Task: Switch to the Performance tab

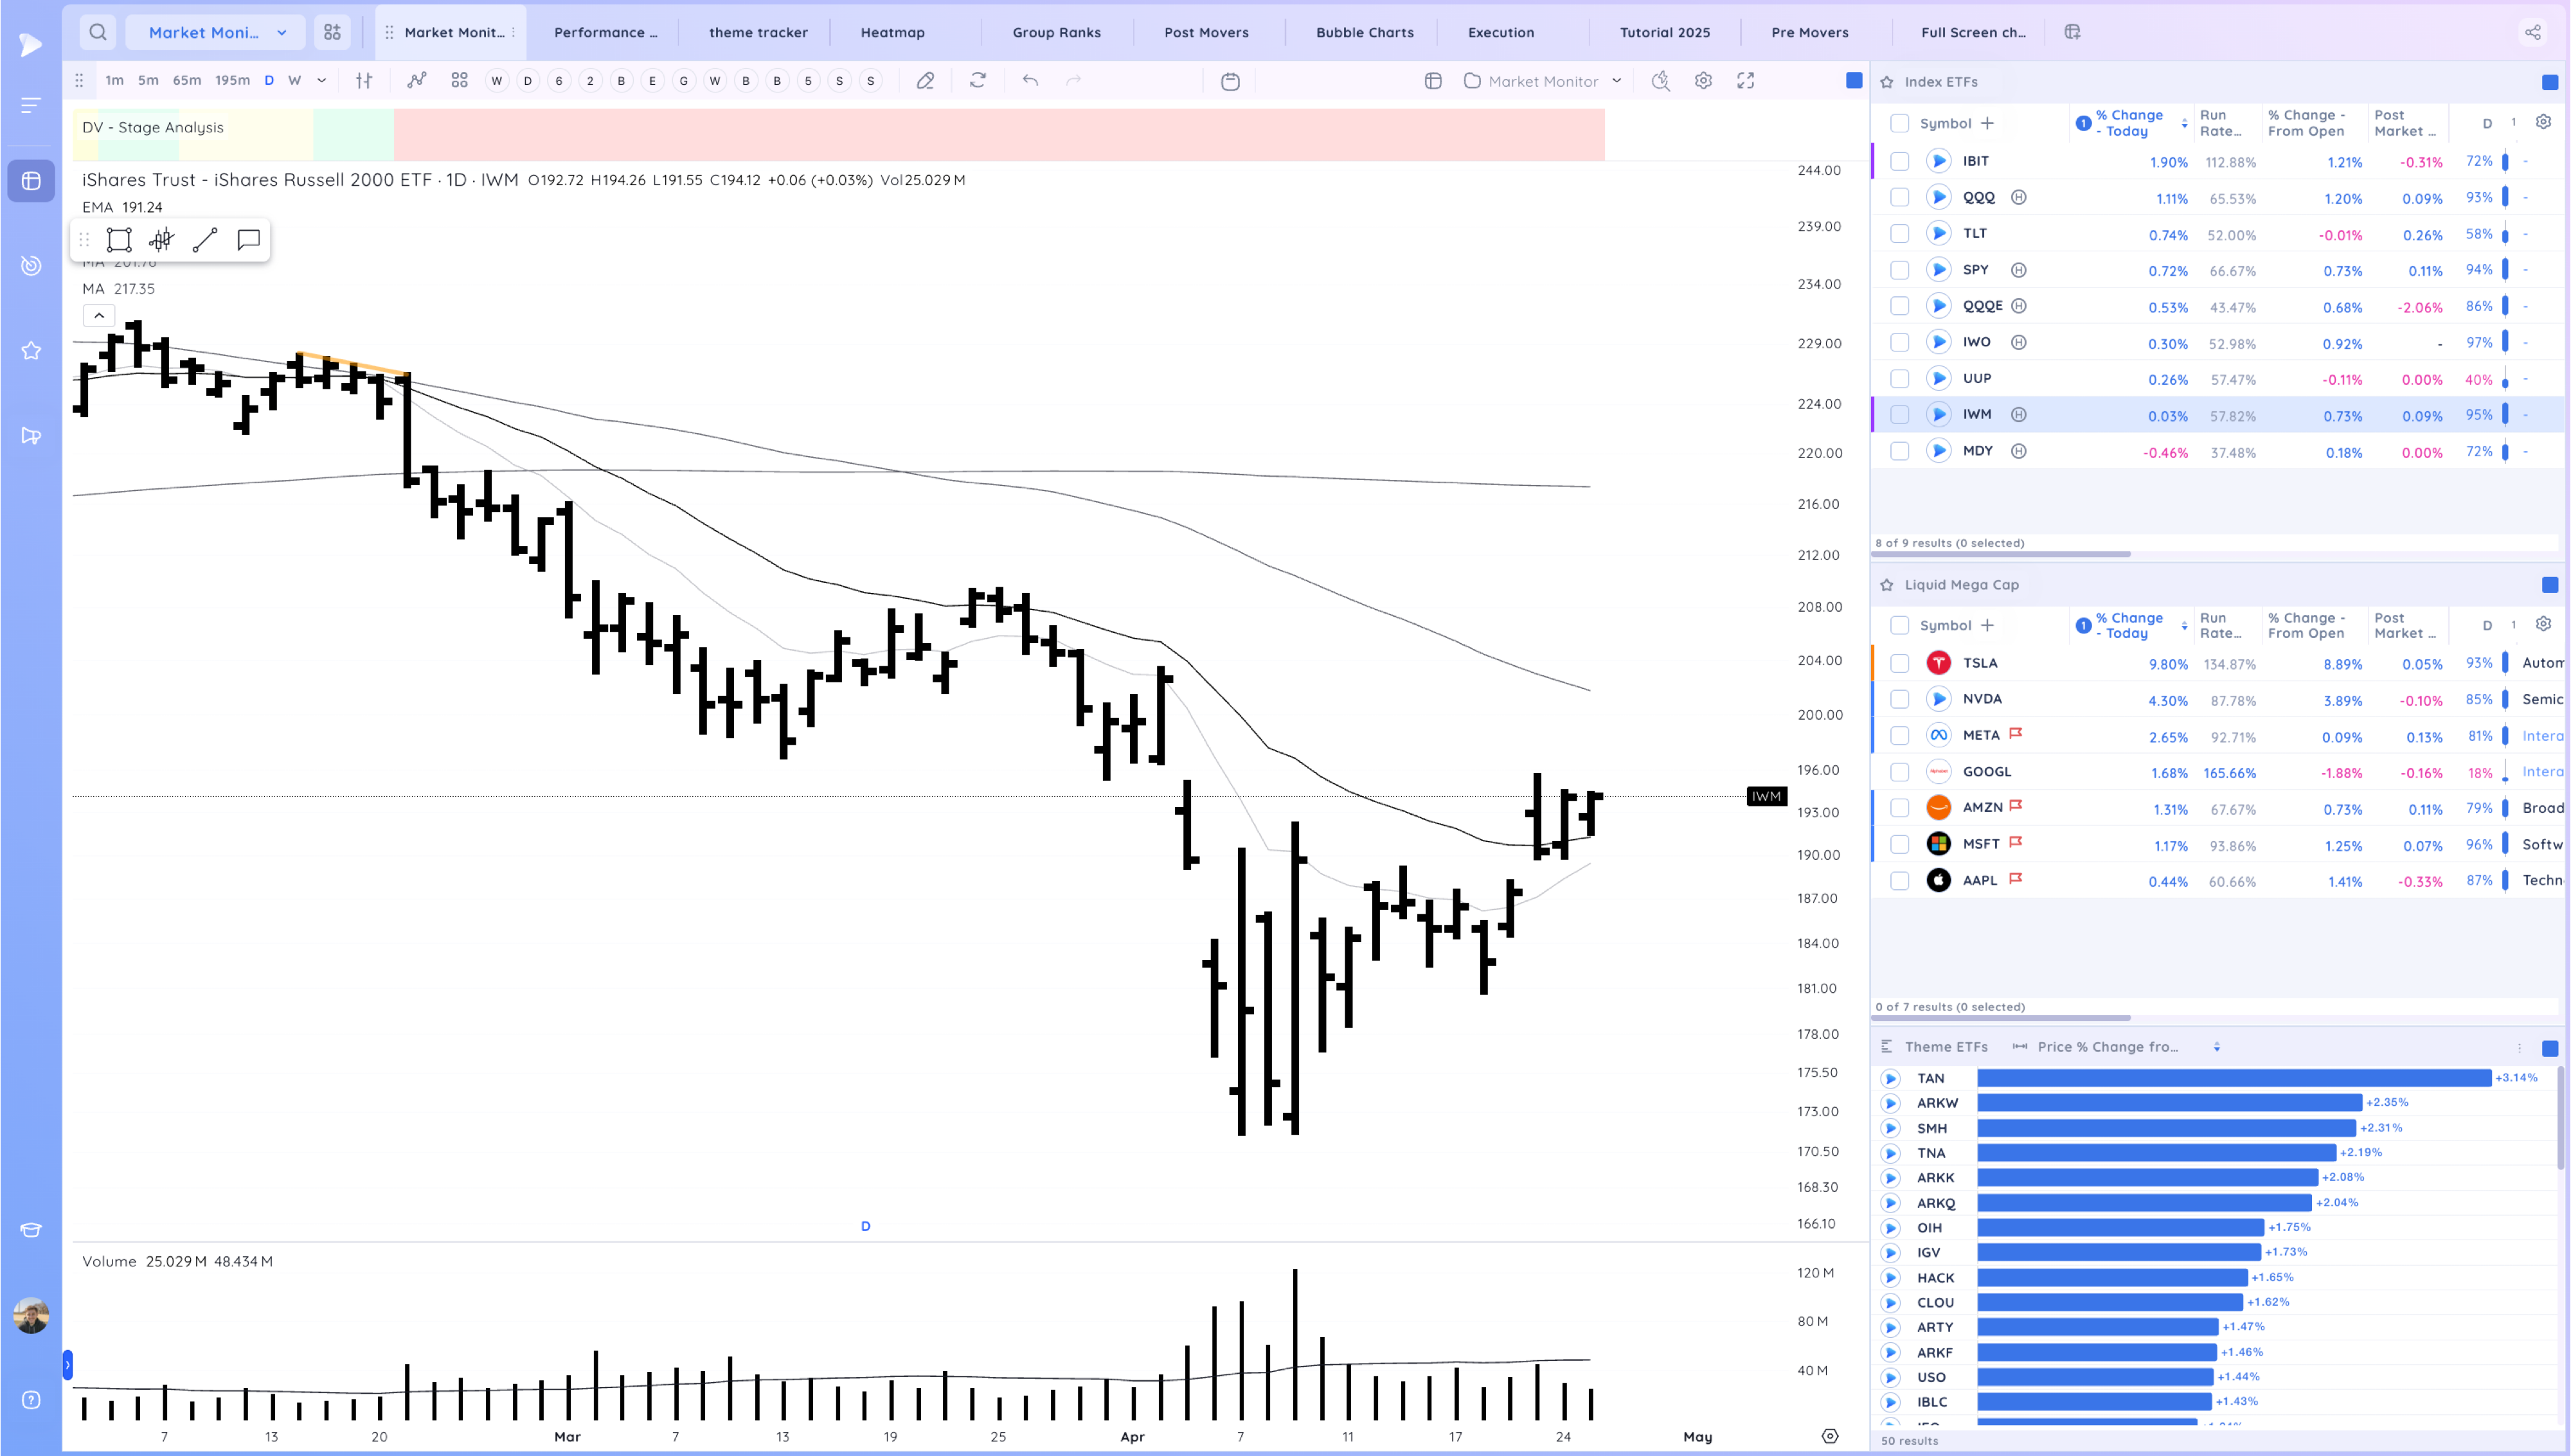Action: (x=605, y=32)
